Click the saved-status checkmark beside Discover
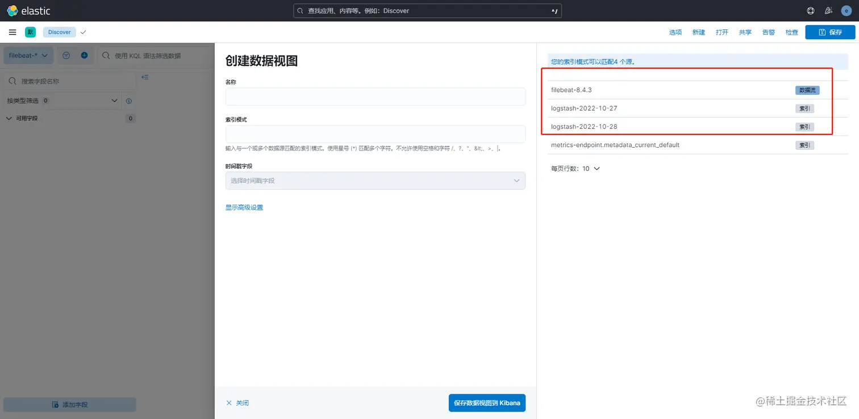This screenshot has height=419, width=859. coord(83,32)
